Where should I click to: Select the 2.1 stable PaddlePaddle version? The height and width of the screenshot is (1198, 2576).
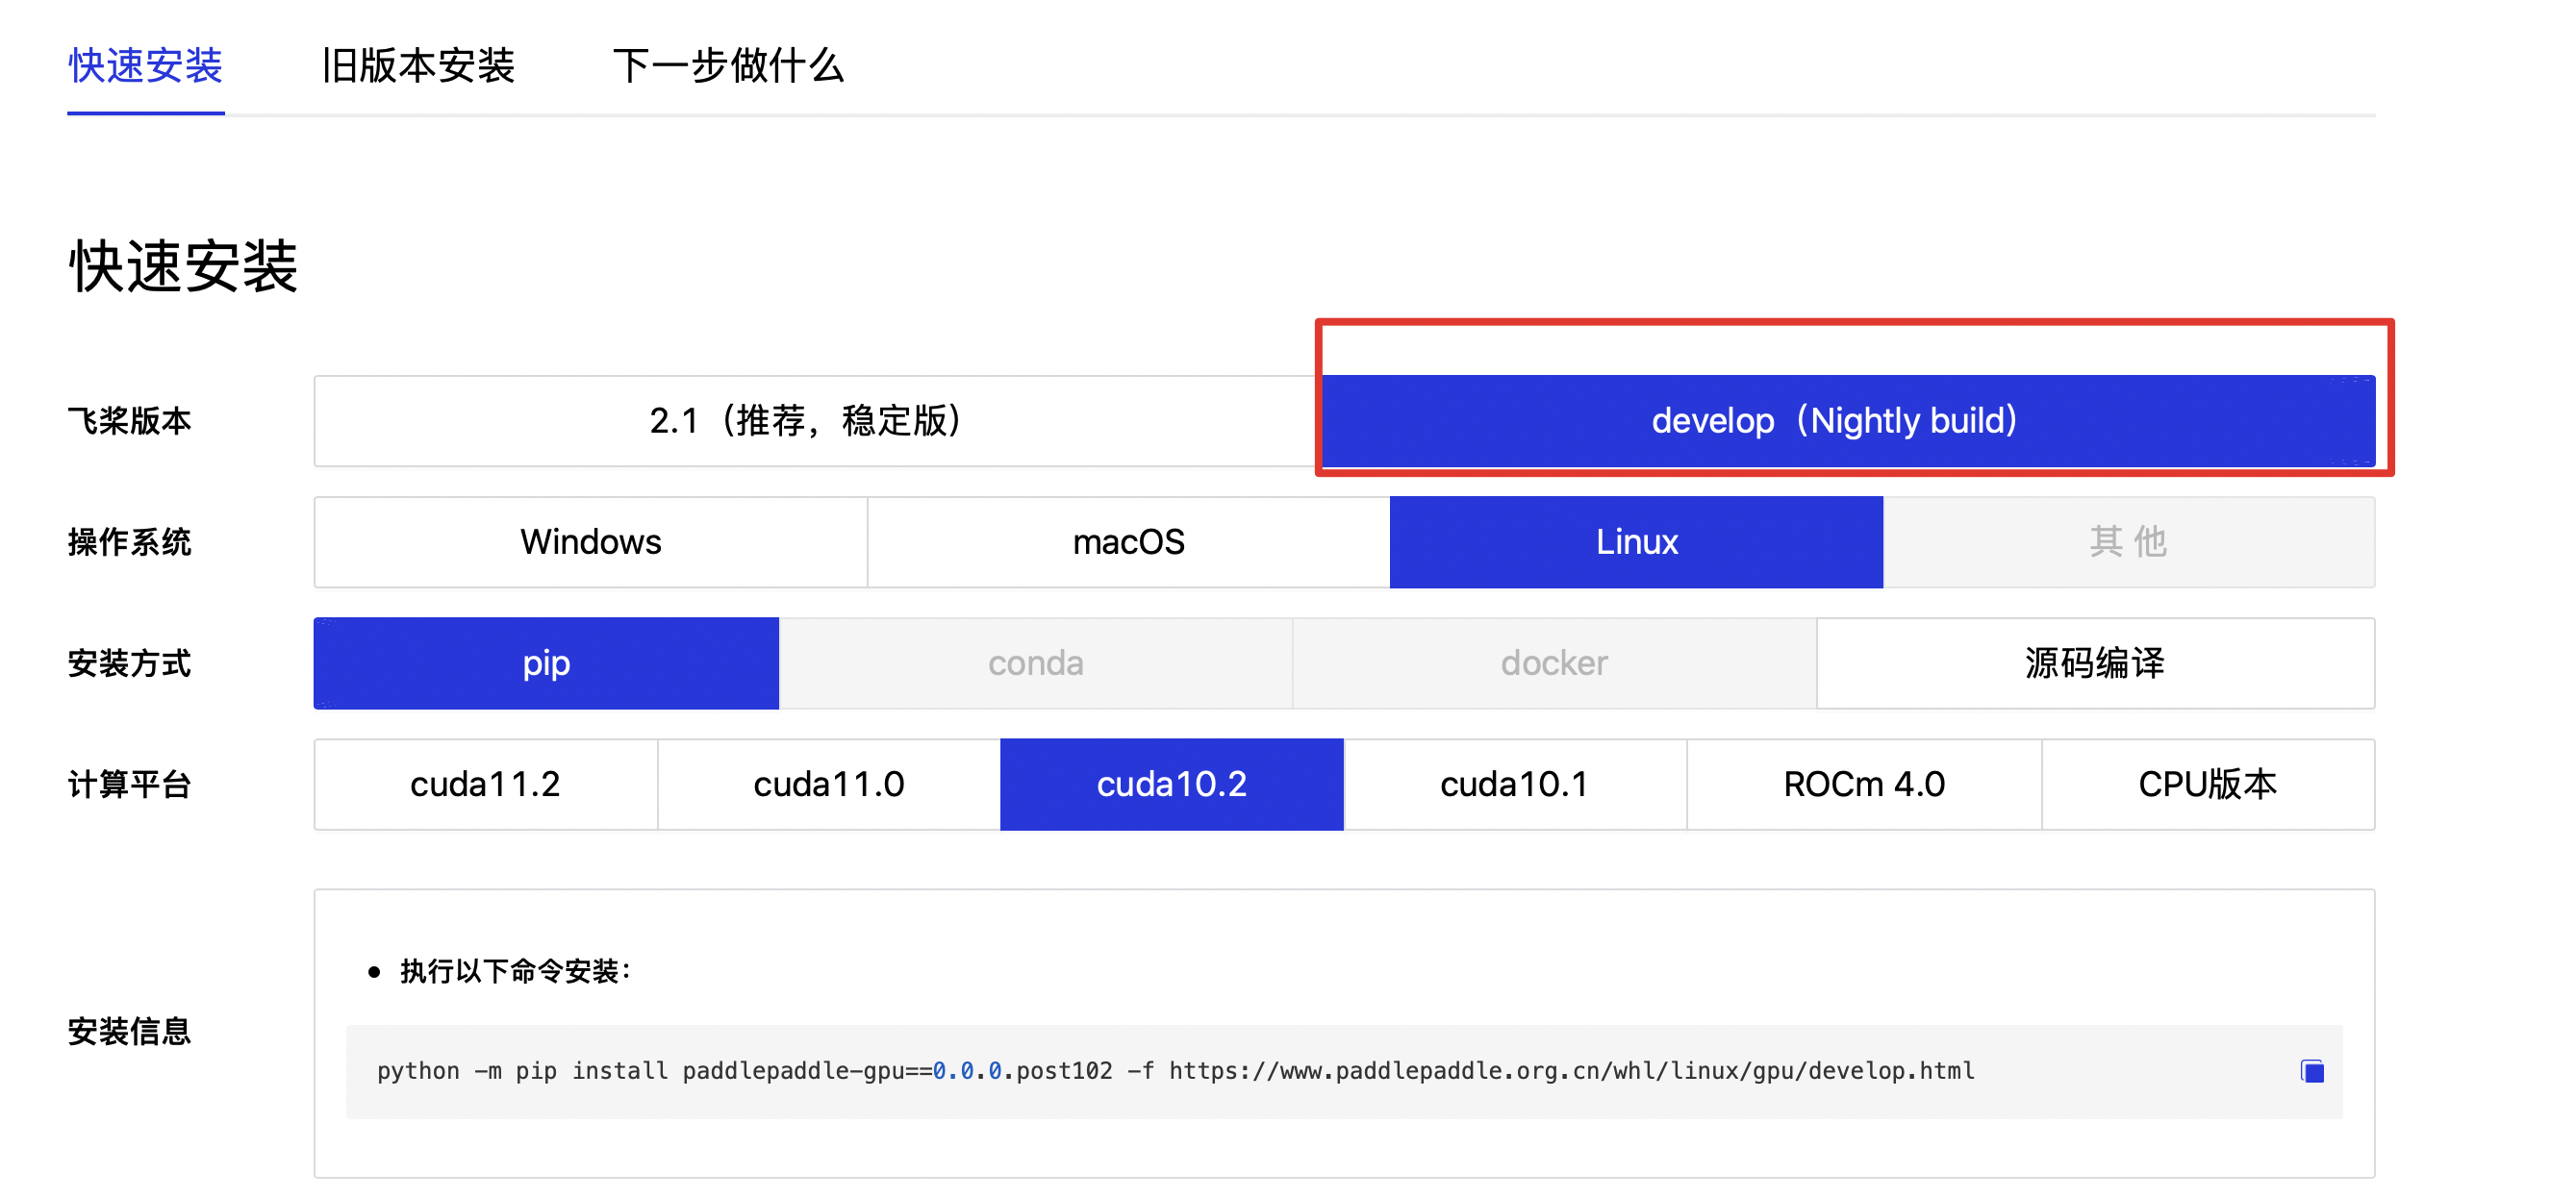pyautogui.click(x=812, y=421)
